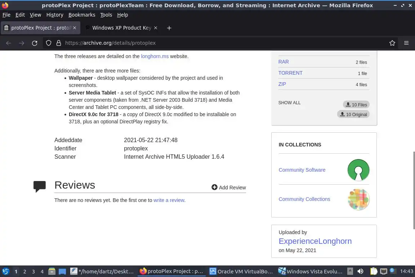The image size is (415, 277).
Task: Open the file manager from taskbar
Action: [x=52, y=271]
